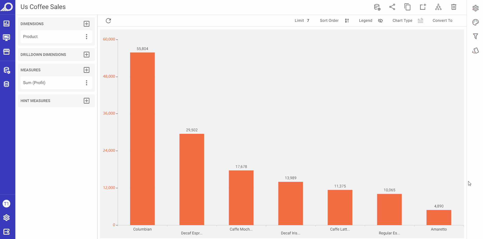Click the 10,065 data label
Screen dimensions: 483x239
pos(389,190)
